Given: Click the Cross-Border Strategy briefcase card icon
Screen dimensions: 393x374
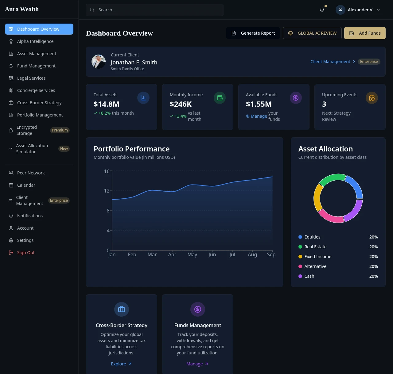Looking at the screenshot, I should tap(122, 309).
